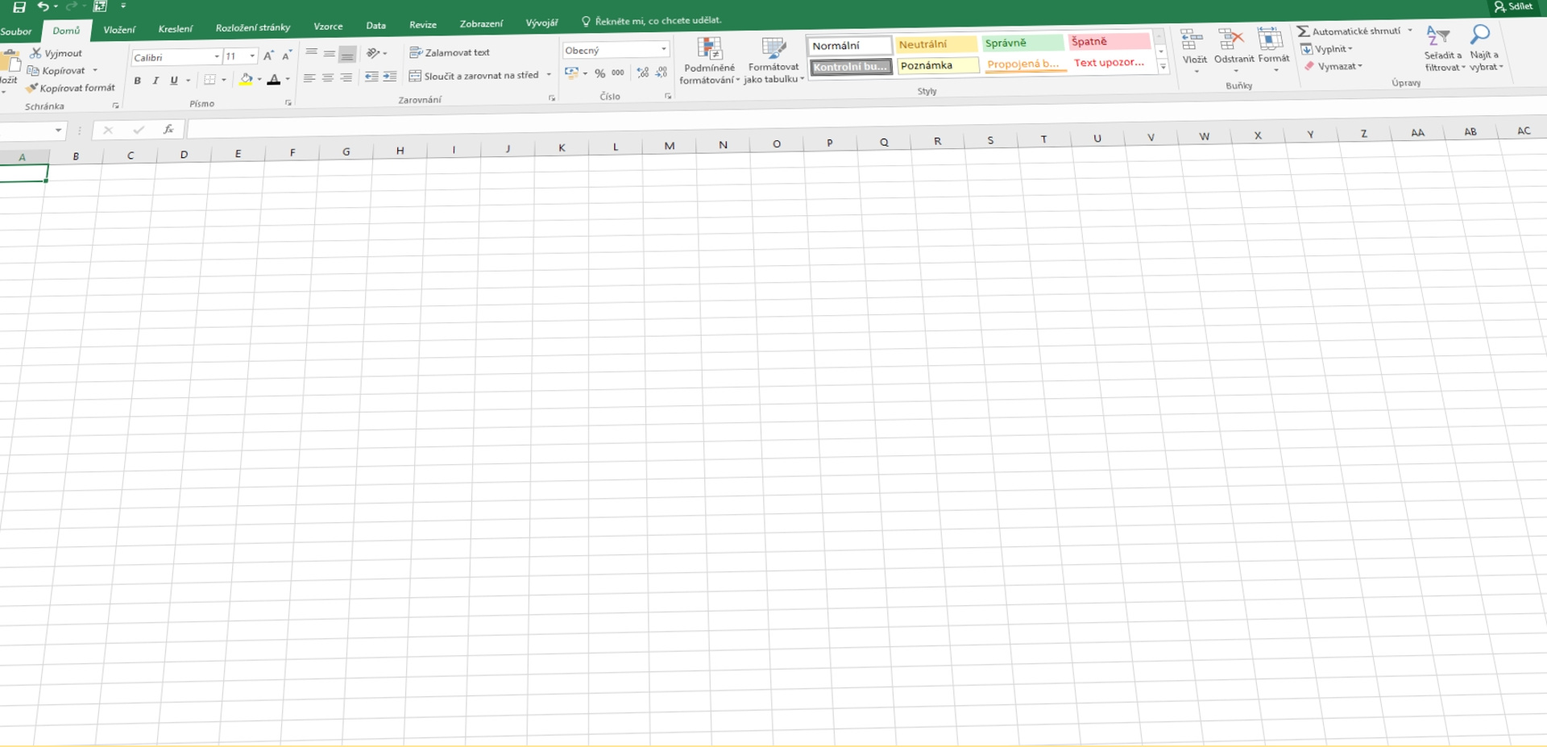
Task: Apply the Špatně red cell style
Action: 1109,42
